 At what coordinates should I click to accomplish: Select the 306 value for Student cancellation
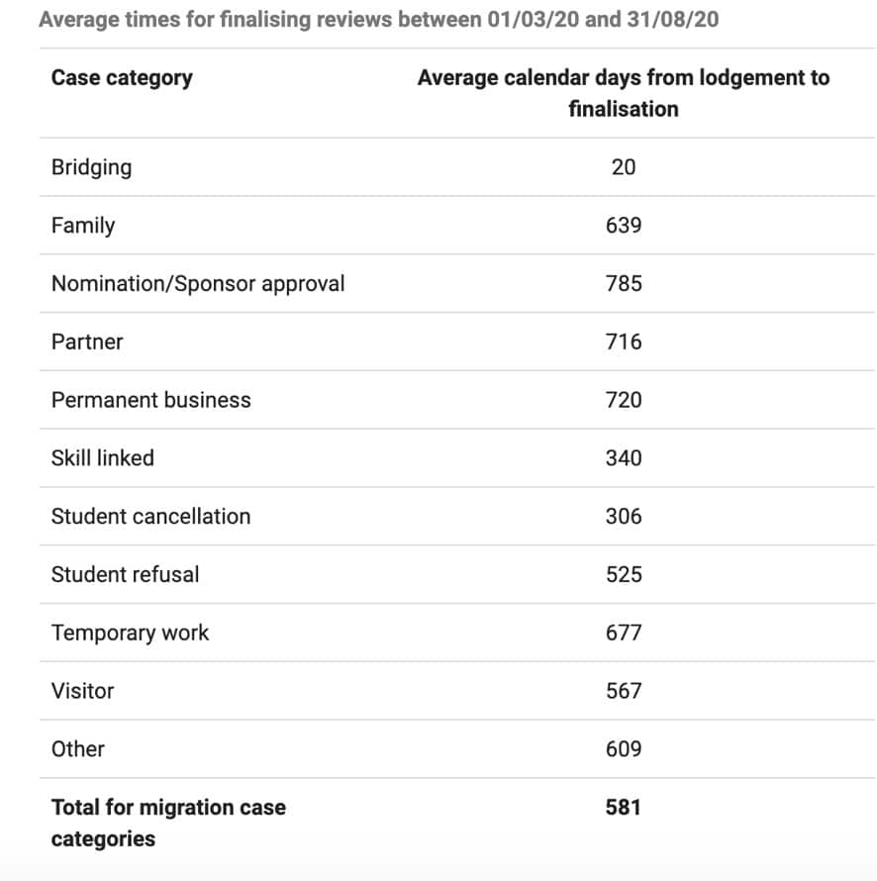click(624, 517)
